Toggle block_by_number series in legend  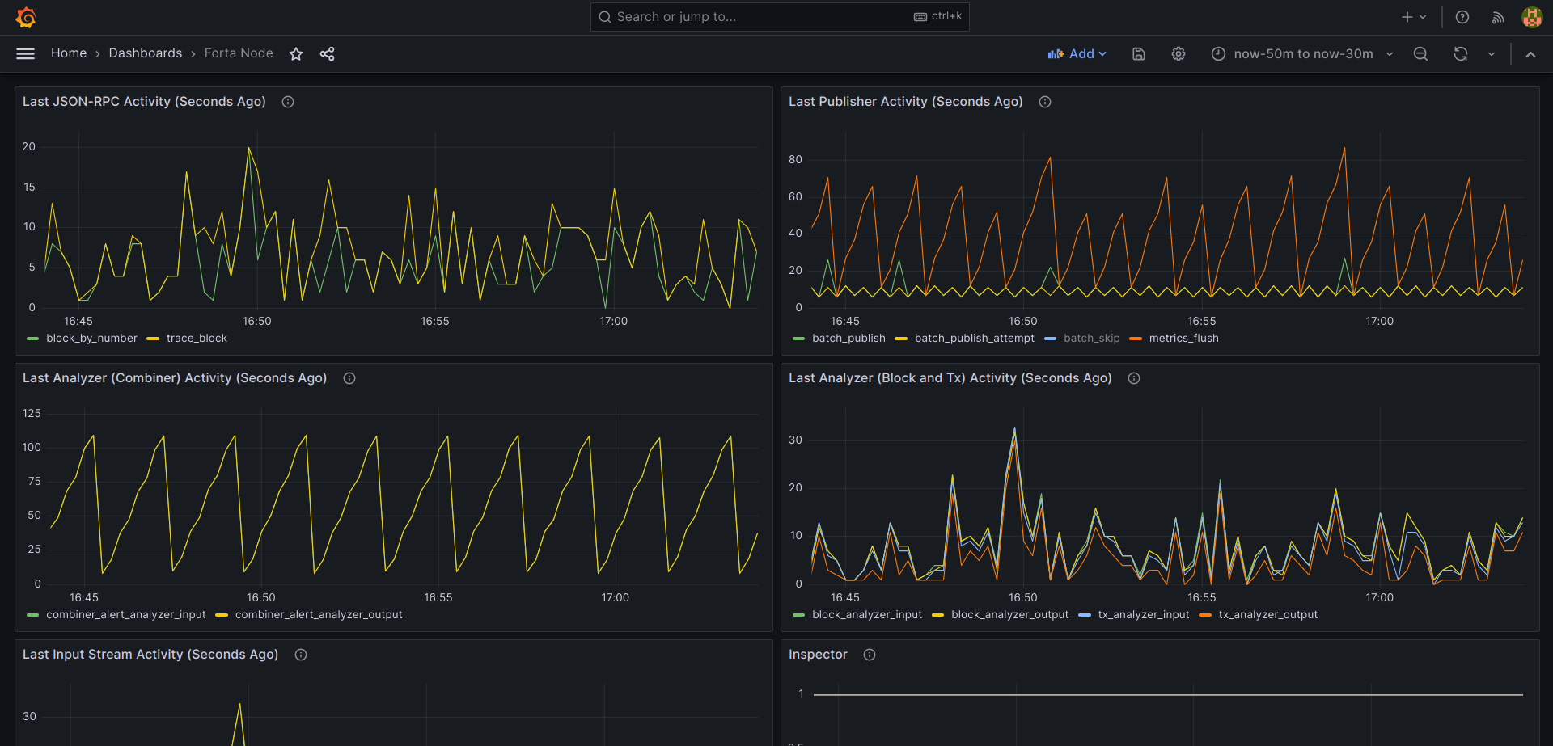[91, 339]
